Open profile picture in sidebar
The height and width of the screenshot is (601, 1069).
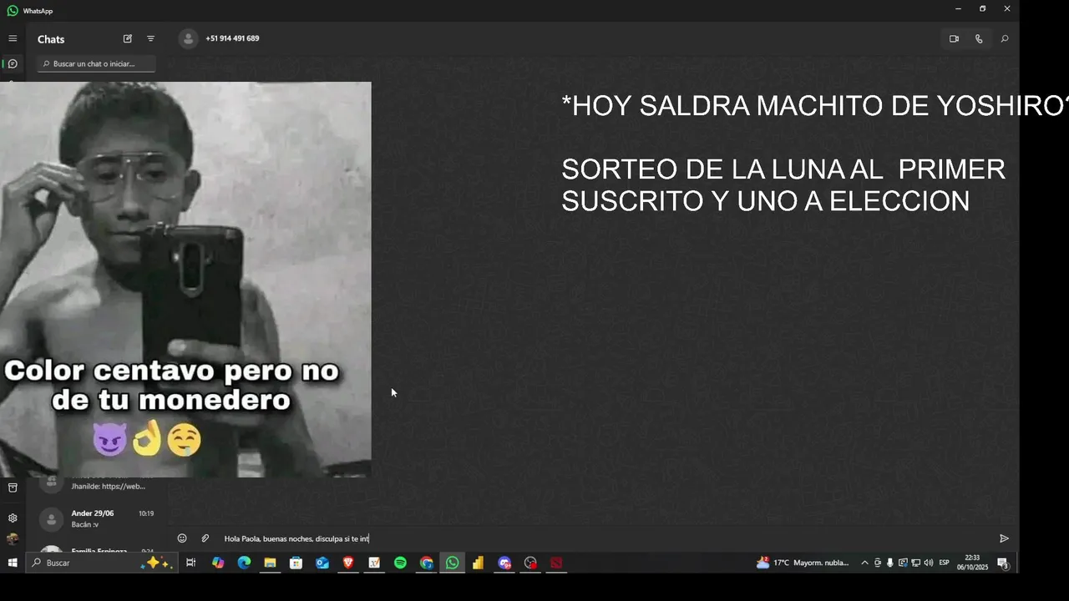coord(13,539)
